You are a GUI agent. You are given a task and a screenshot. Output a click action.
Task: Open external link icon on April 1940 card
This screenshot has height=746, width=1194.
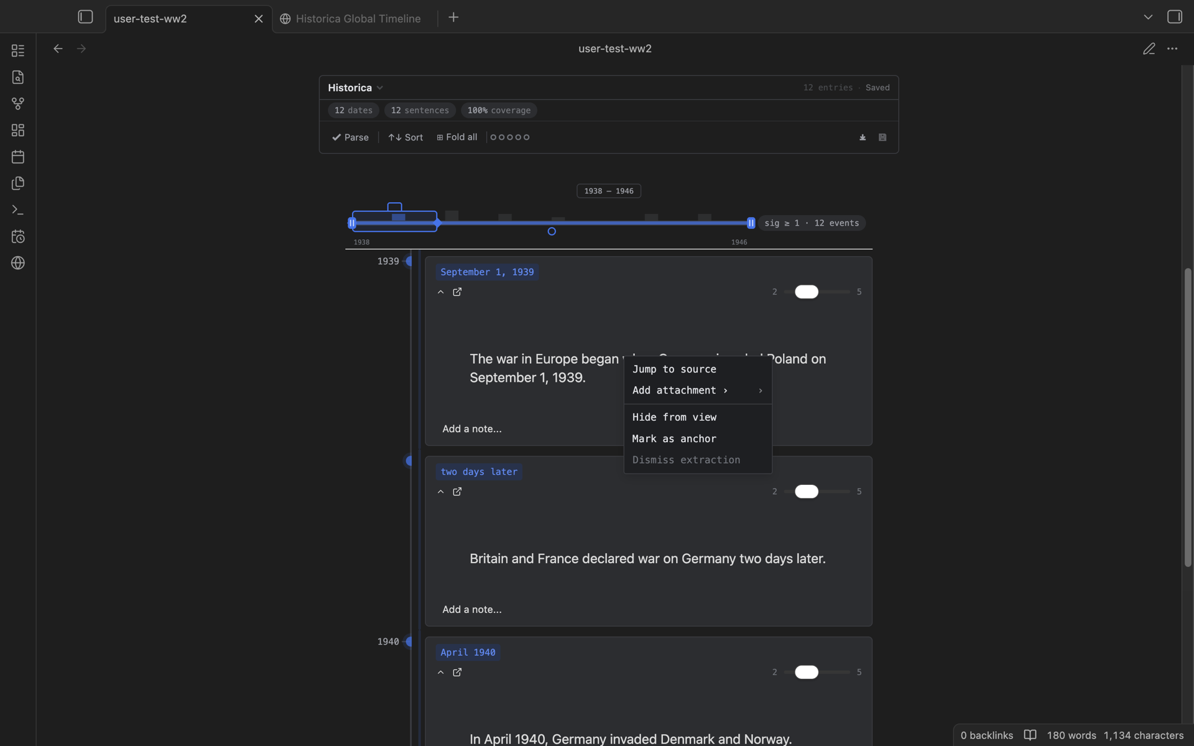pos(457,672)
